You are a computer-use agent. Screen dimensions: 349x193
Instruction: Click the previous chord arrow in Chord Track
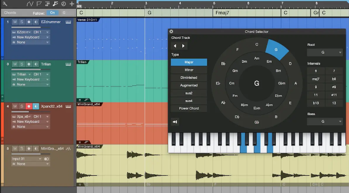(x=175, y=46)
